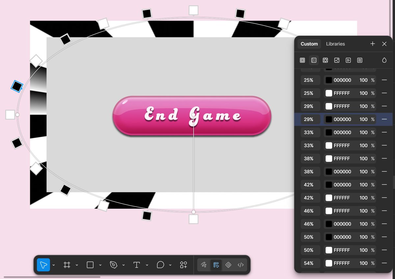Select the Comment tool

160,265
